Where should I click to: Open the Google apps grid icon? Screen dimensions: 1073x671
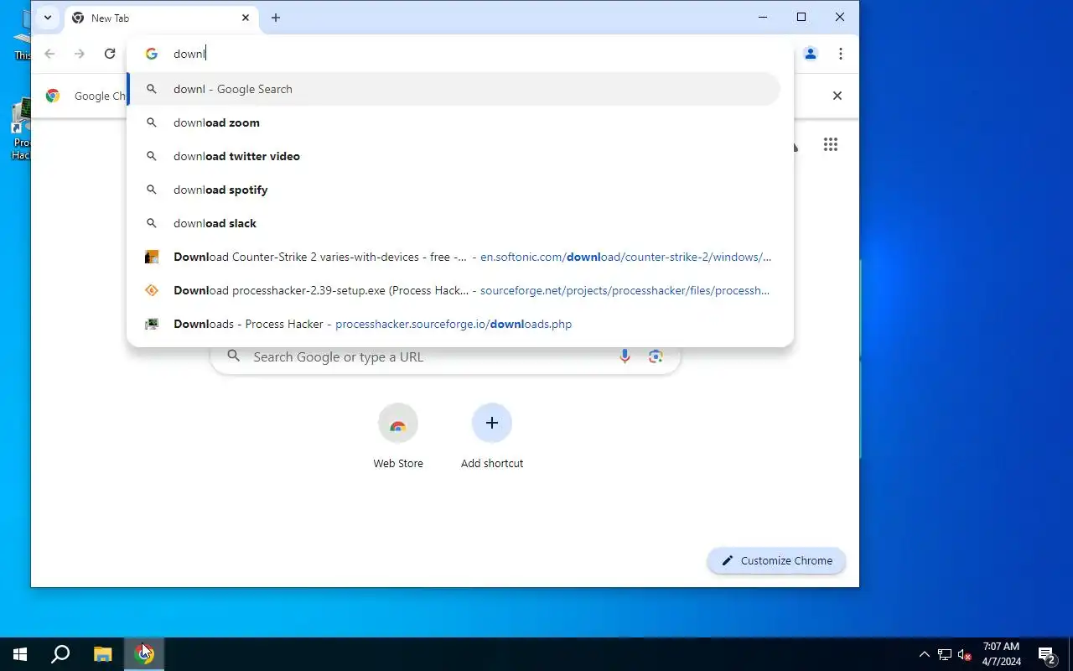tap(831, 145)
